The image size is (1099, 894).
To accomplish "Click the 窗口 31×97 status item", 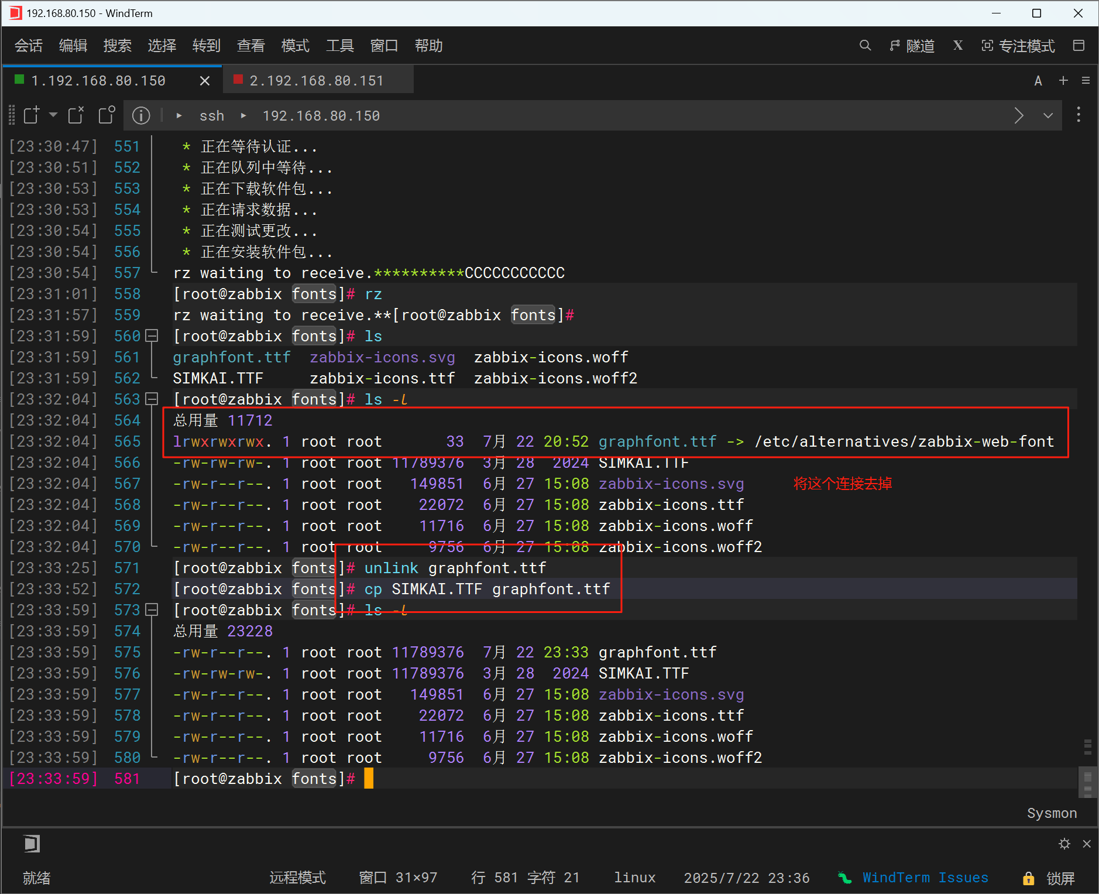I will click(398, 878).
